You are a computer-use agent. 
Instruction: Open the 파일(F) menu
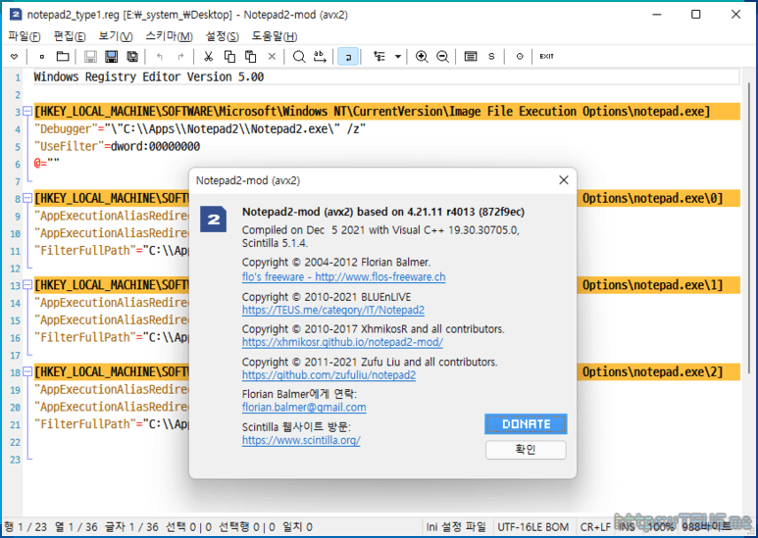point(25,36)
